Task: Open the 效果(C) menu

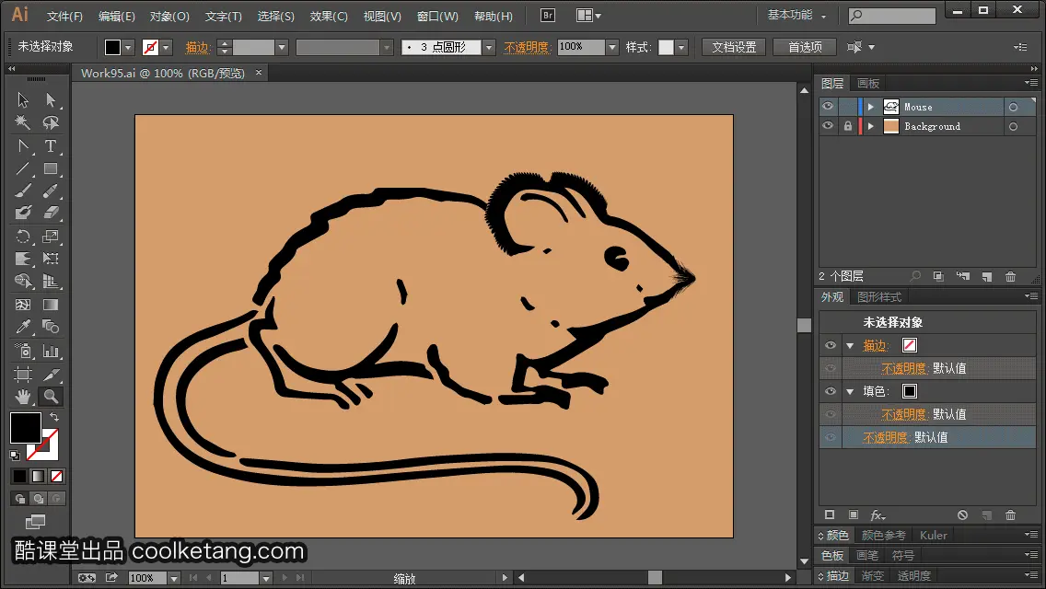Action: tap(329, 16)
